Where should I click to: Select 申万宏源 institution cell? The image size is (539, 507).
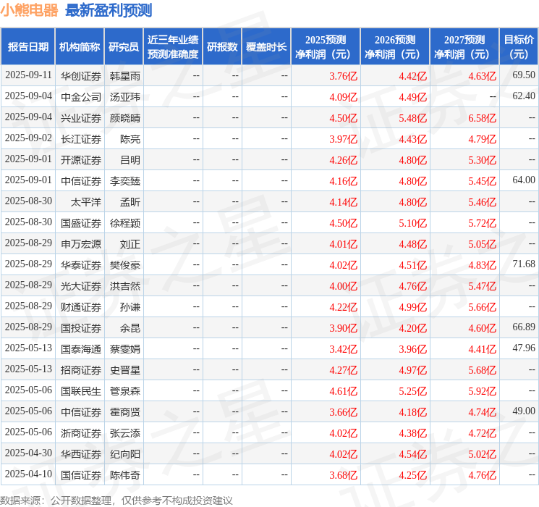coord(81,244)
